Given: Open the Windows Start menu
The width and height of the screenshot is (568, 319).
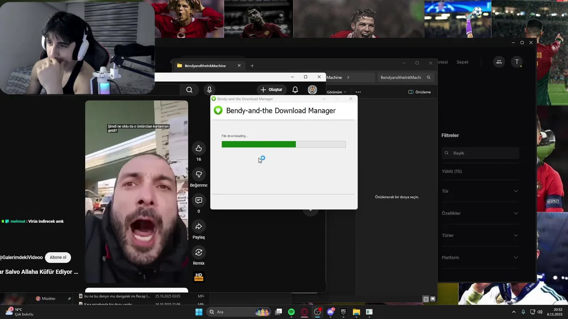Looking at the screenshot, I should tap(199, 312).
